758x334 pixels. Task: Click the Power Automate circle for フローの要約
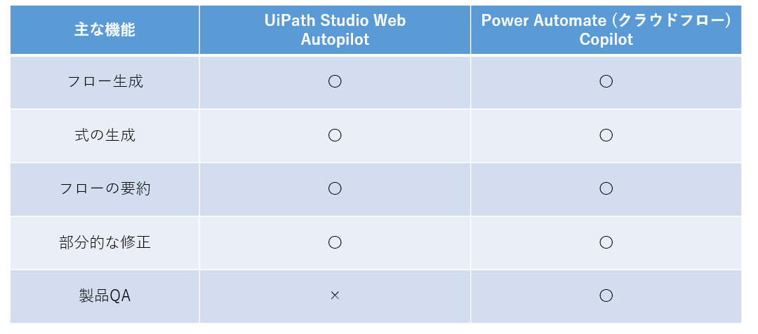[606, 189]
